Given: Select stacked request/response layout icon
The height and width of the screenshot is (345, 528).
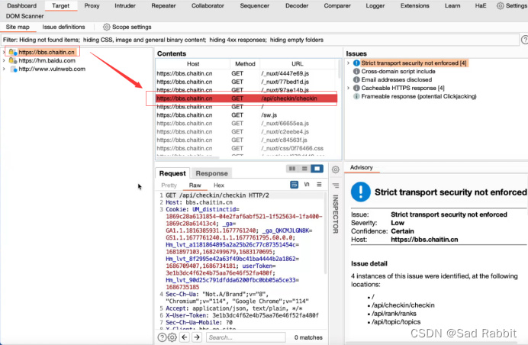Looking at the screenshot, I should click(304, 169).
